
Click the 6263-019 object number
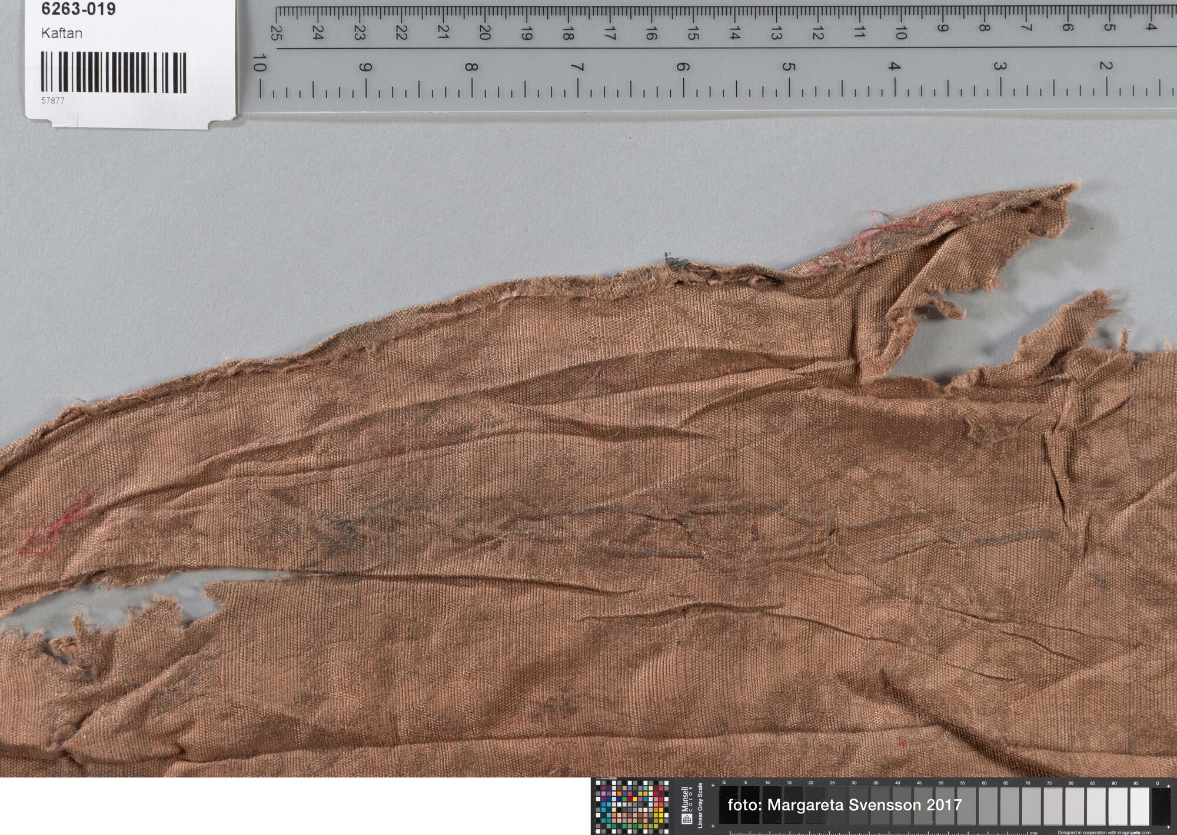pos(78,9)
